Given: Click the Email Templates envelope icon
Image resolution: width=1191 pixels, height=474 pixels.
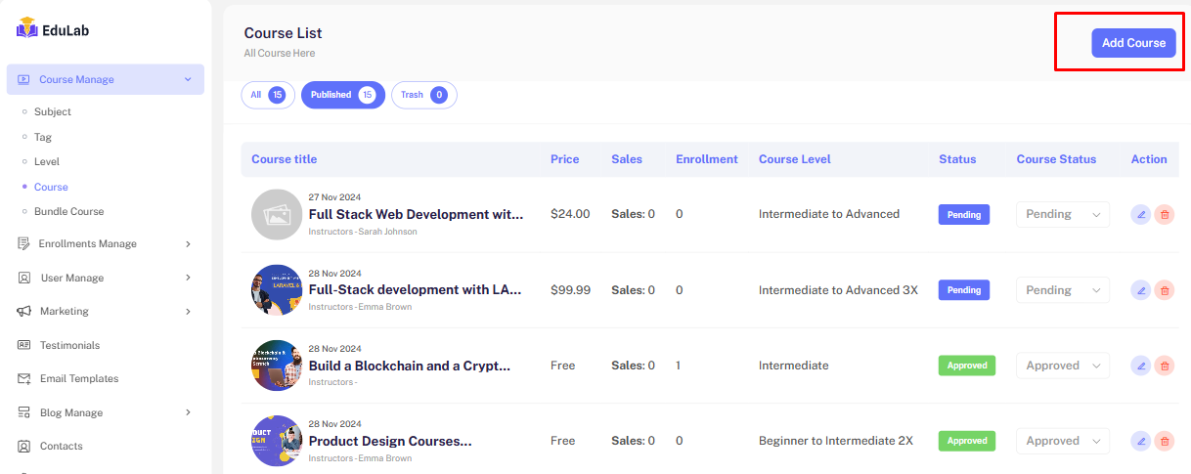Looking at the screenshot, I should pos(24,379).
